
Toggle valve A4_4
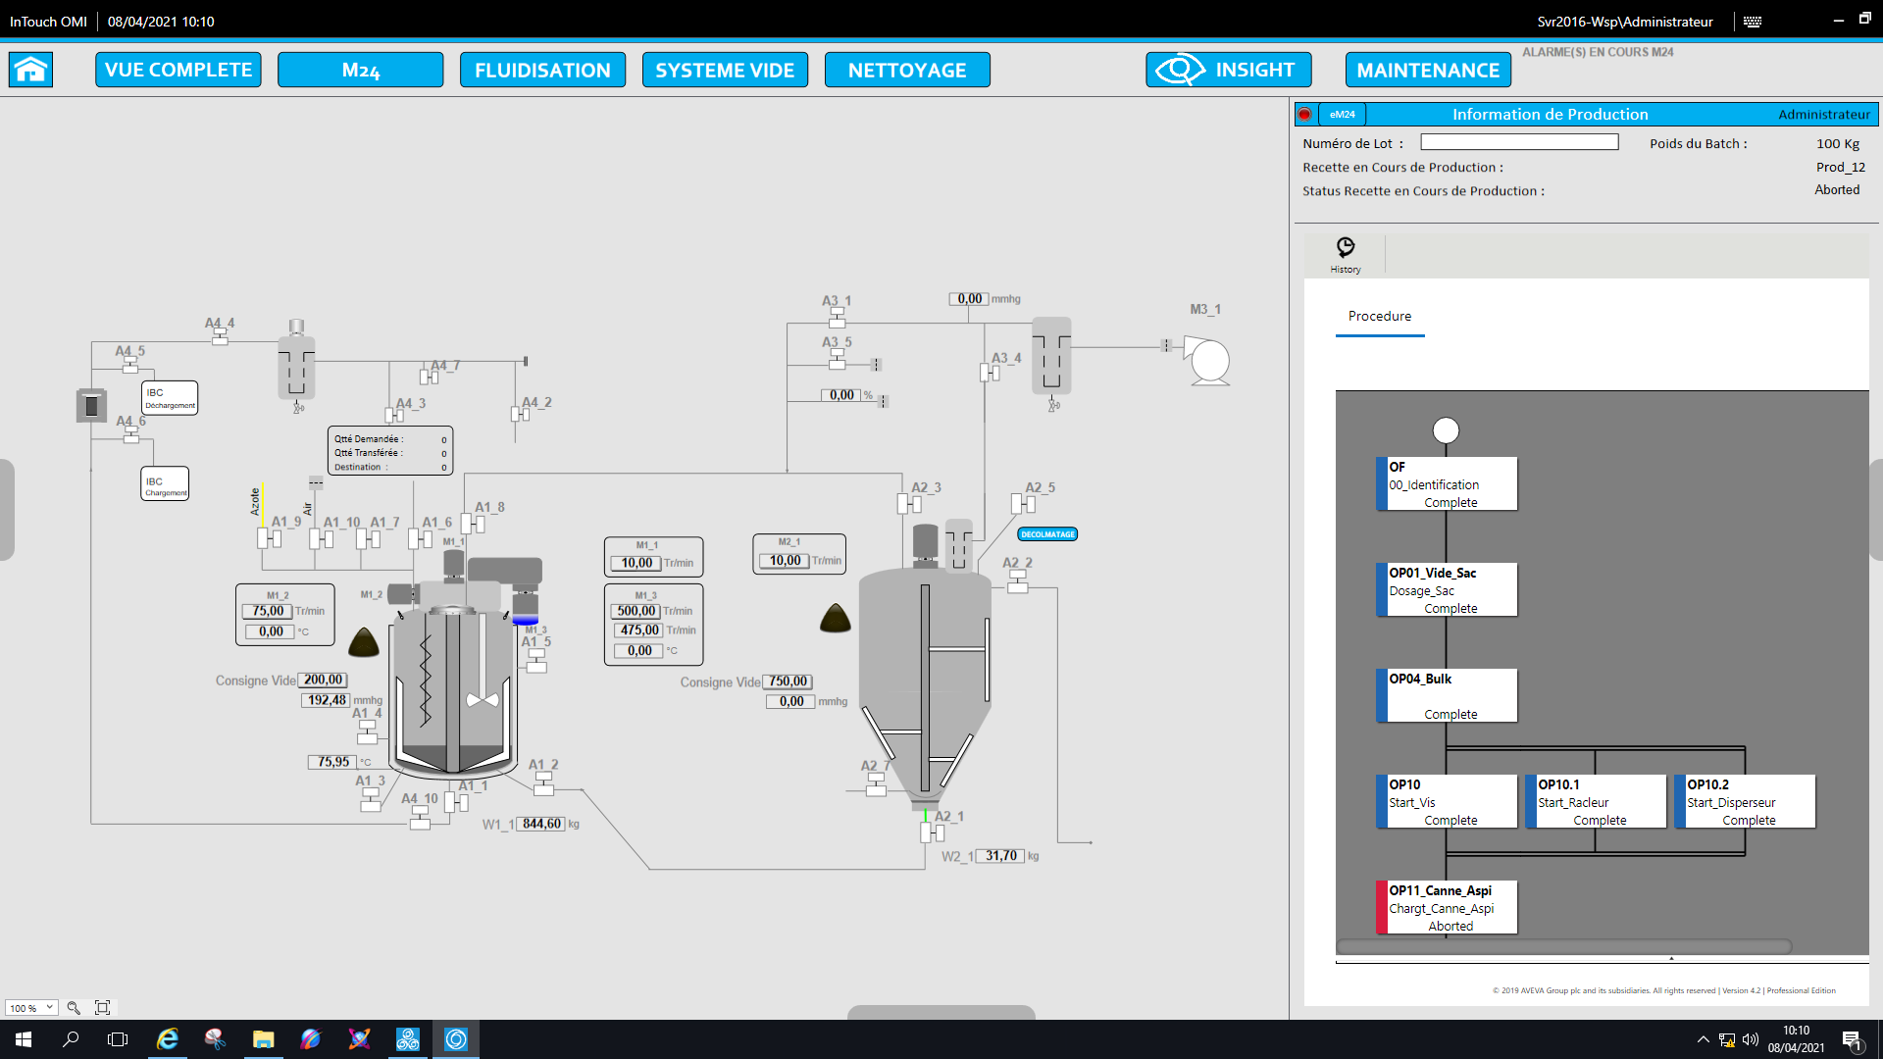220,336
